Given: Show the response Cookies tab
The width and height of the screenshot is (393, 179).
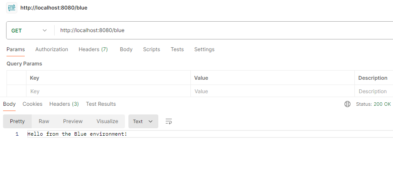Looking at the screenshot, I should pos(33,104).
